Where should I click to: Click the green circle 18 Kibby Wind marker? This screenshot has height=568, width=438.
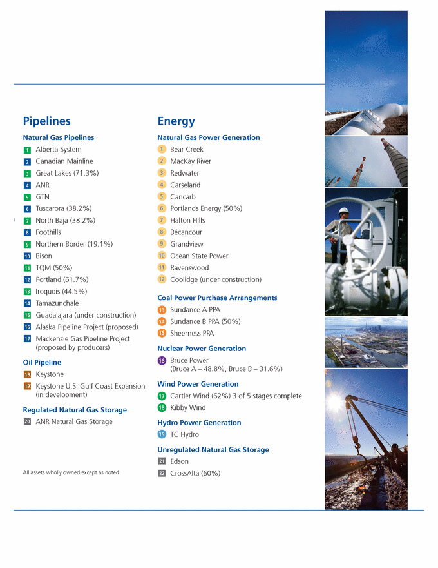(x=162, y=407)
